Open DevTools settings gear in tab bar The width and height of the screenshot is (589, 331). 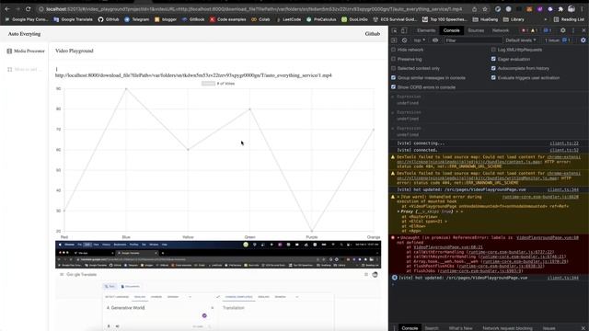click(562, 30)
